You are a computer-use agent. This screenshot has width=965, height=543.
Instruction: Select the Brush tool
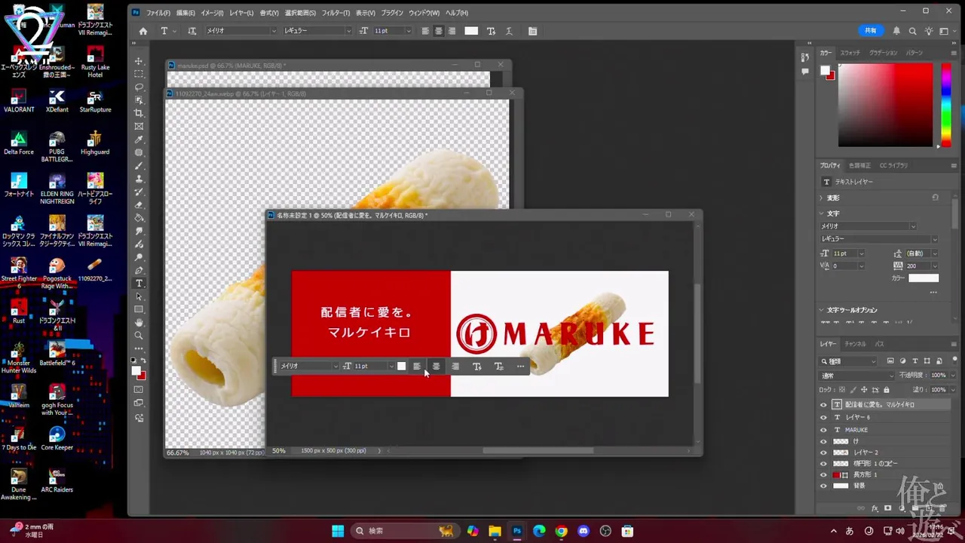(x=139, y=165)
